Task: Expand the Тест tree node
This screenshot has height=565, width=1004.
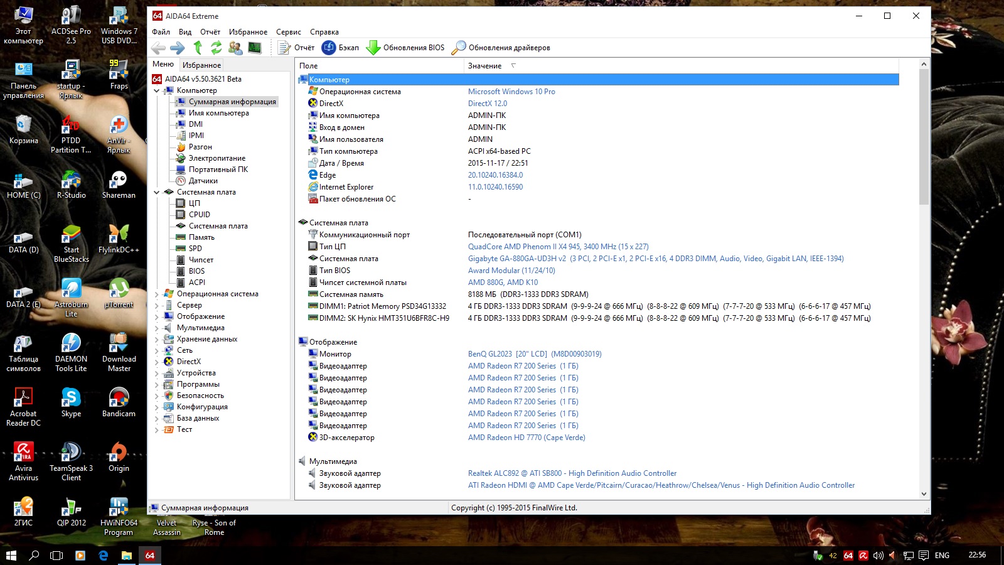Action: [x=157, y=429]
